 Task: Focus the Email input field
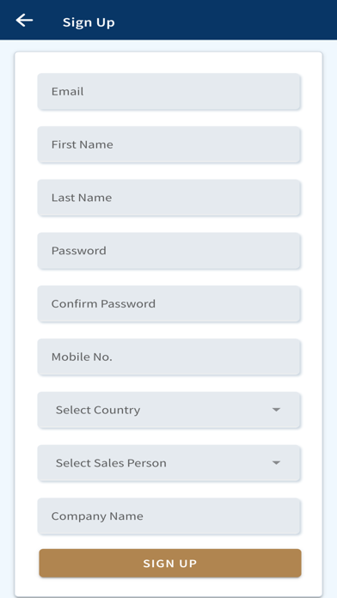(168, 92)
